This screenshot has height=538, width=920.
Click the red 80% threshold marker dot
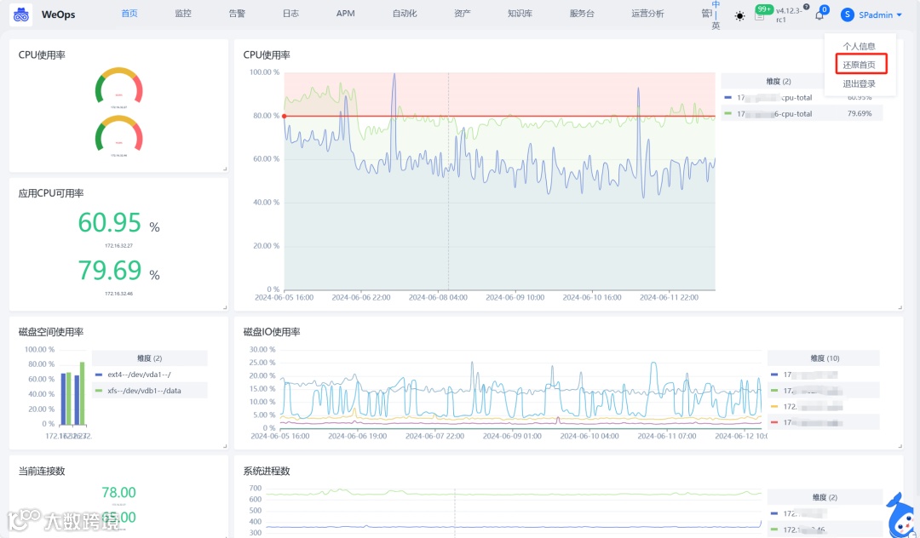tap(284, 116)
